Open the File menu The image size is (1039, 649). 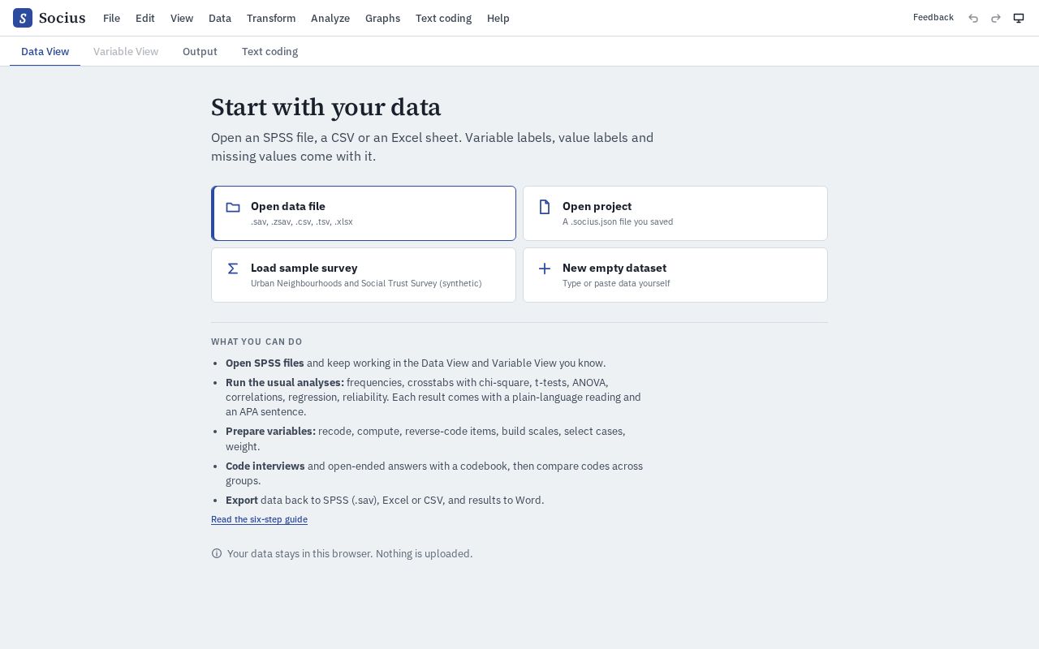tap(111, 18)
